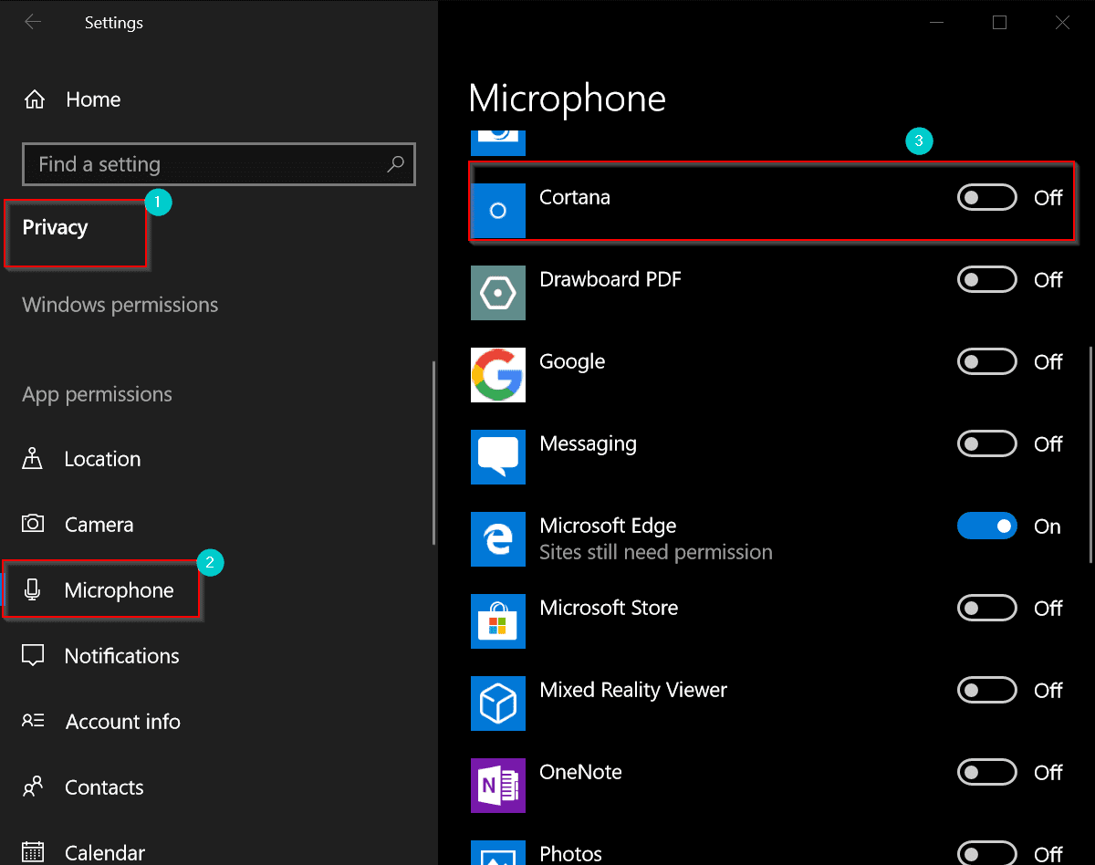Maximize the Settings window

coord(999,22)
